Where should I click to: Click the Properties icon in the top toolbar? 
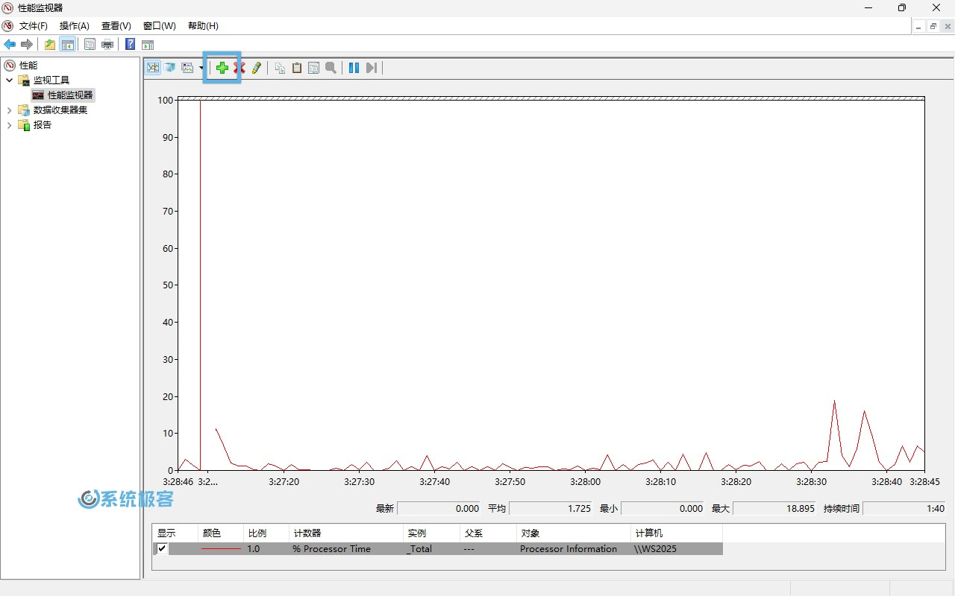(x=90, y=45)
